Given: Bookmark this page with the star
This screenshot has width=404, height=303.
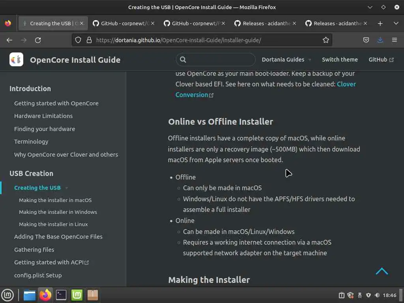Looking at the screenshot, I should point(325,40).
